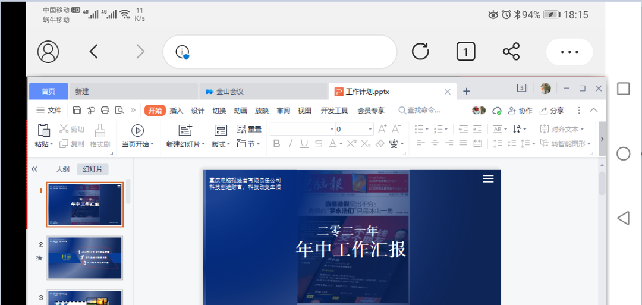
Task: Clear formatting with the eraser icon
Action: (x=380, y=144)
